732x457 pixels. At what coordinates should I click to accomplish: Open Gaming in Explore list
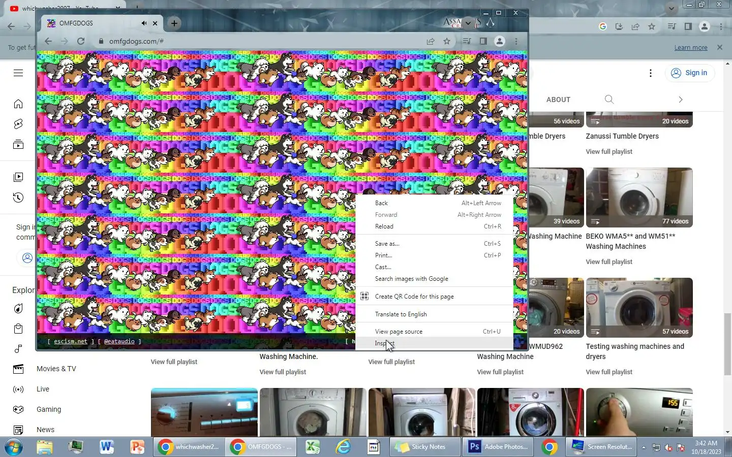tap(49, 410)
